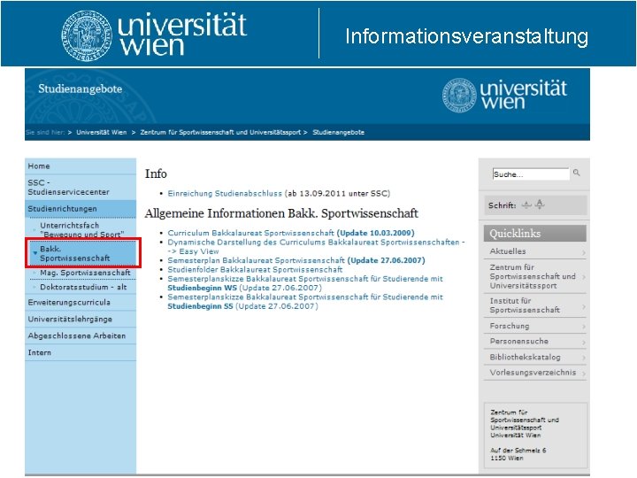Open Erweiterungscurricula in the left menu

(81, 303)
